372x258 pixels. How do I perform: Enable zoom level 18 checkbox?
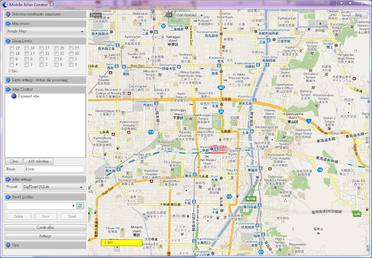click(x=27, y=48)
